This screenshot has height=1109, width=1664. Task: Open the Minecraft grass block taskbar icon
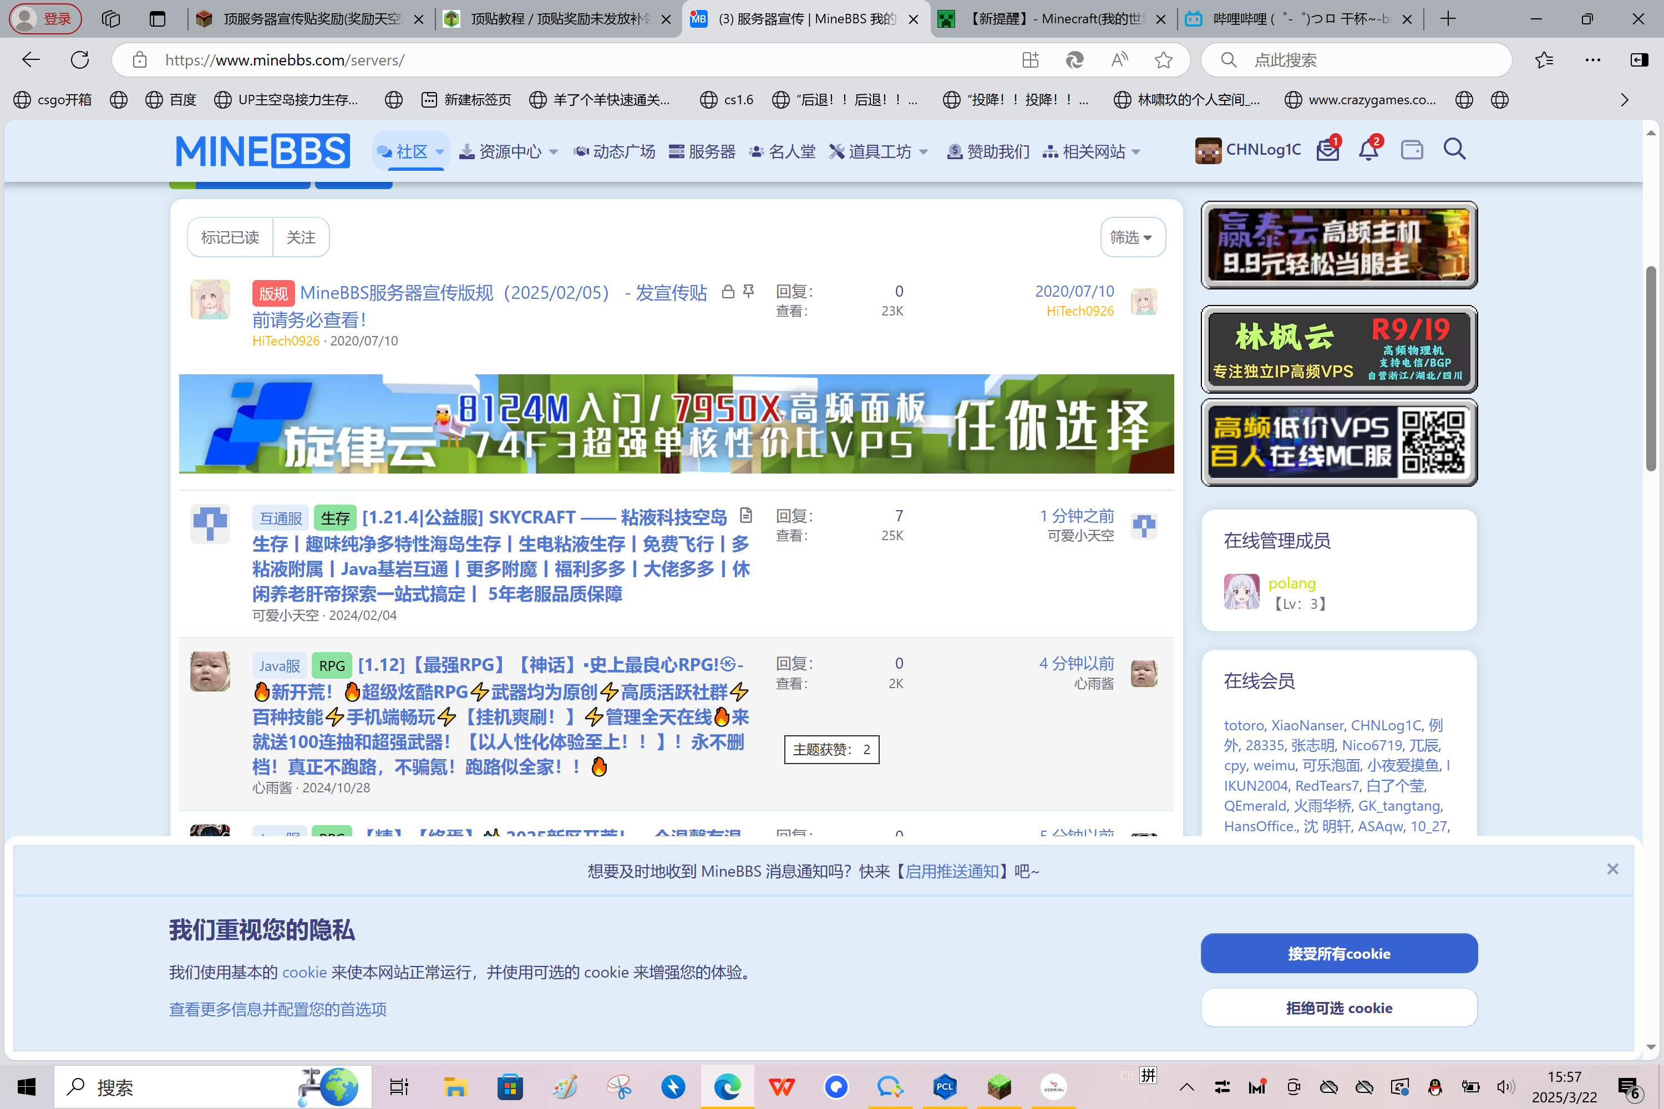tap(999, 1087)
